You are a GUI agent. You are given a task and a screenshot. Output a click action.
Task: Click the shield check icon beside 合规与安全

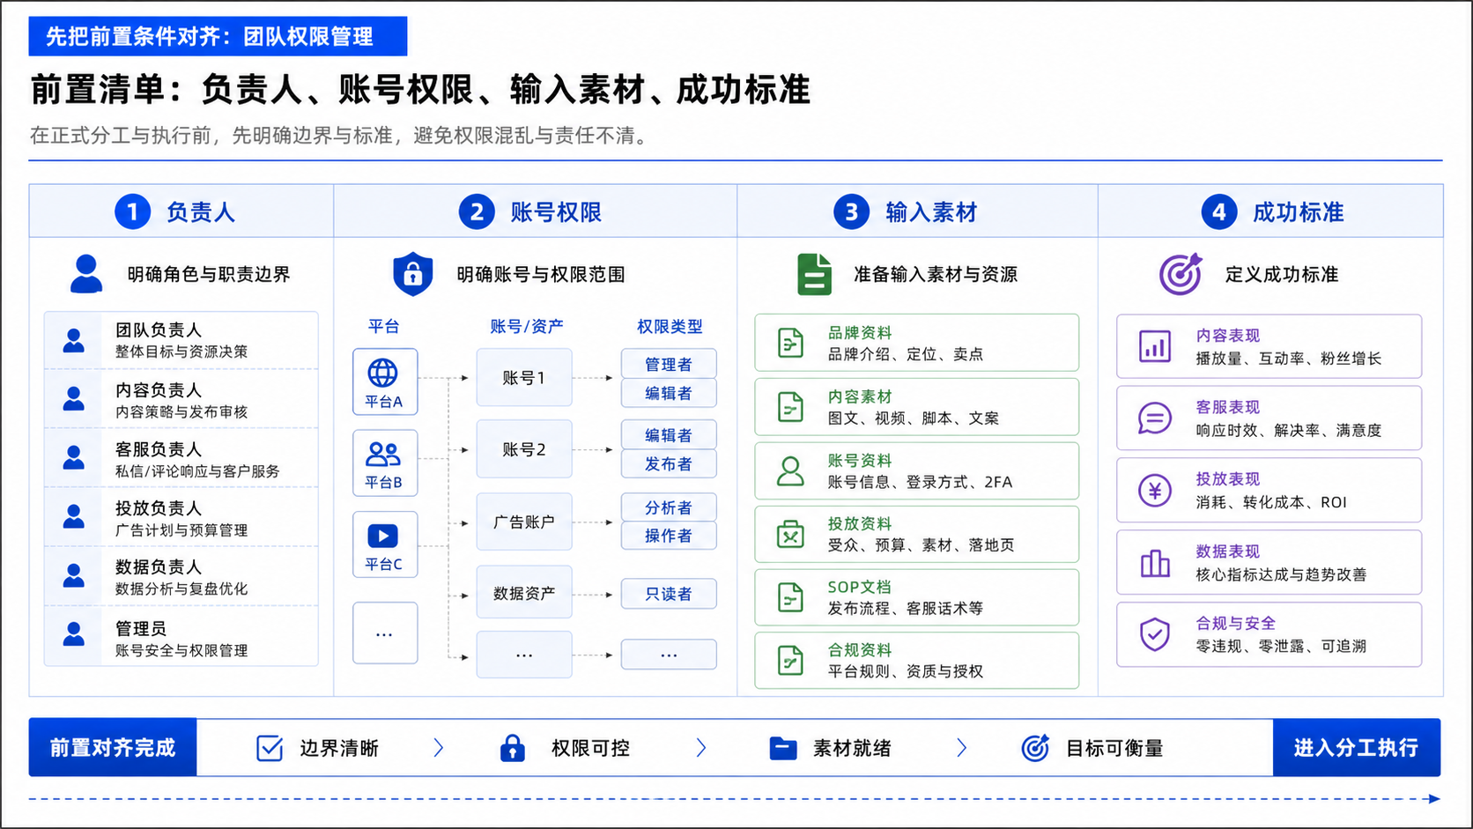point(1155,634)
